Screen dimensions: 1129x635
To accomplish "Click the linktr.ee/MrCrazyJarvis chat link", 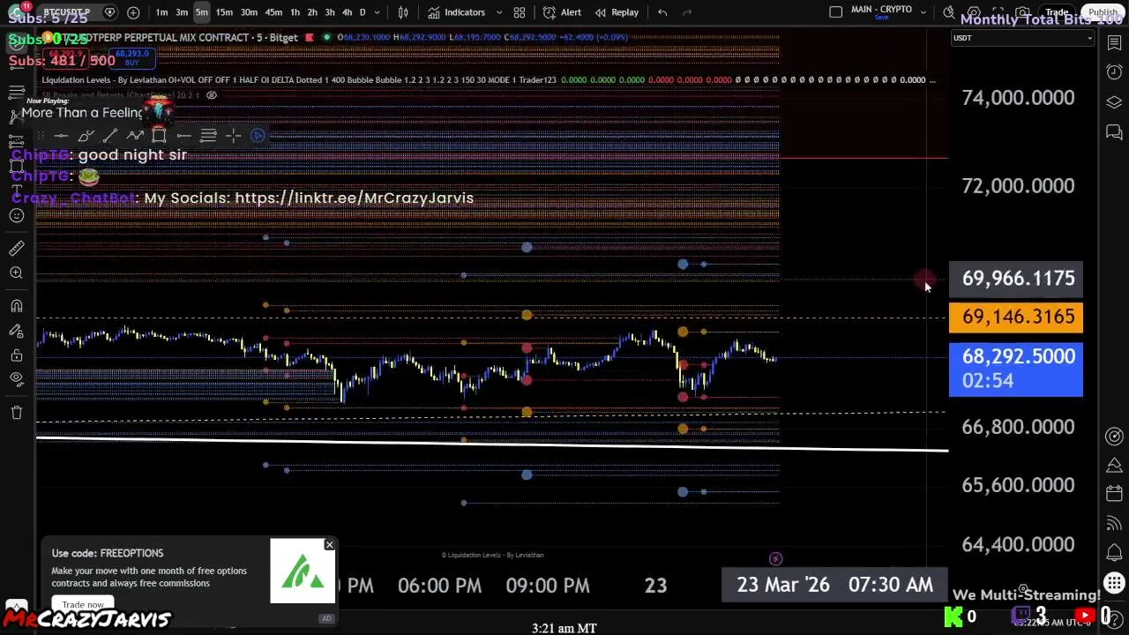I will (x=355, y=198).
